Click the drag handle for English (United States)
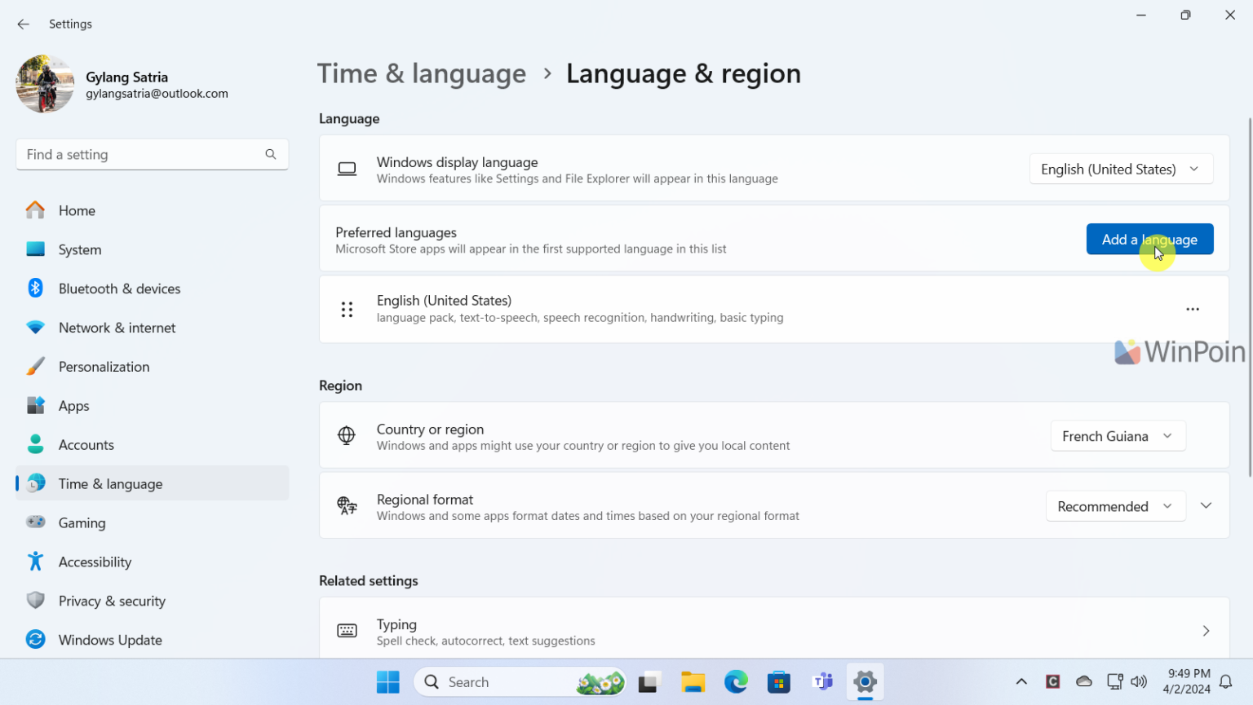 tap(347, 309)
